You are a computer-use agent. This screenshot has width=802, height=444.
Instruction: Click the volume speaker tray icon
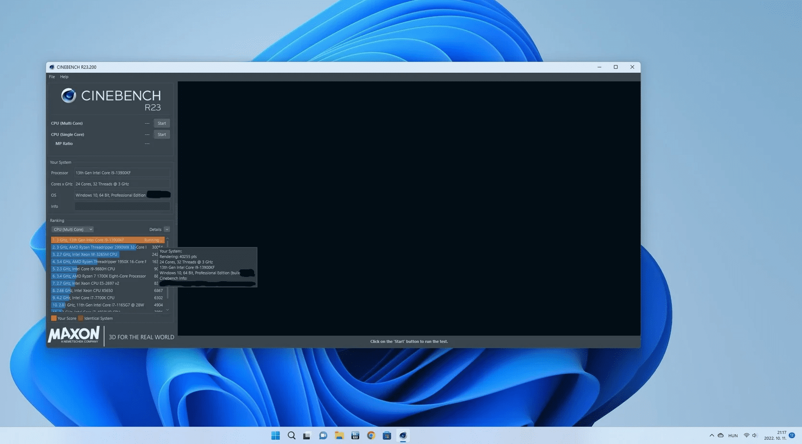pyautogui.click(x=755, y=435)
